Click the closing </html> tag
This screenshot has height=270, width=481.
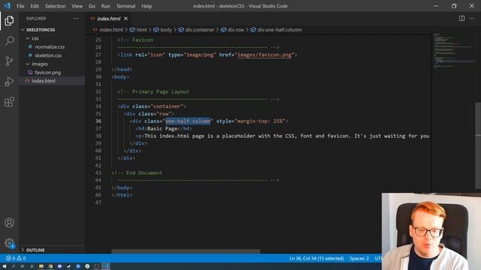pos(122,195)
